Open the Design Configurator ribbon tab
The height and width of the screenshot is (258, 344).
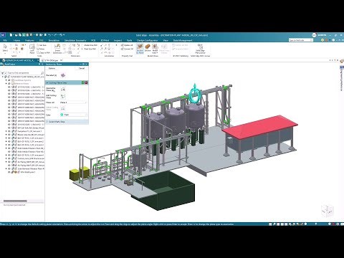(148, 40)
